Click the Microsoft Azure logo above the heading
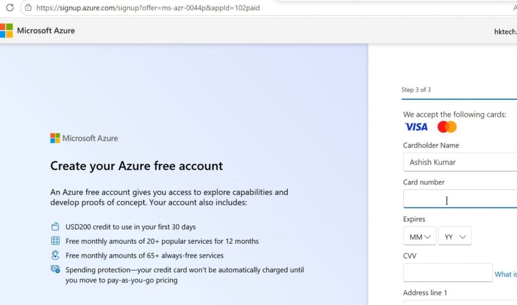517x305 pixels. 84,138
